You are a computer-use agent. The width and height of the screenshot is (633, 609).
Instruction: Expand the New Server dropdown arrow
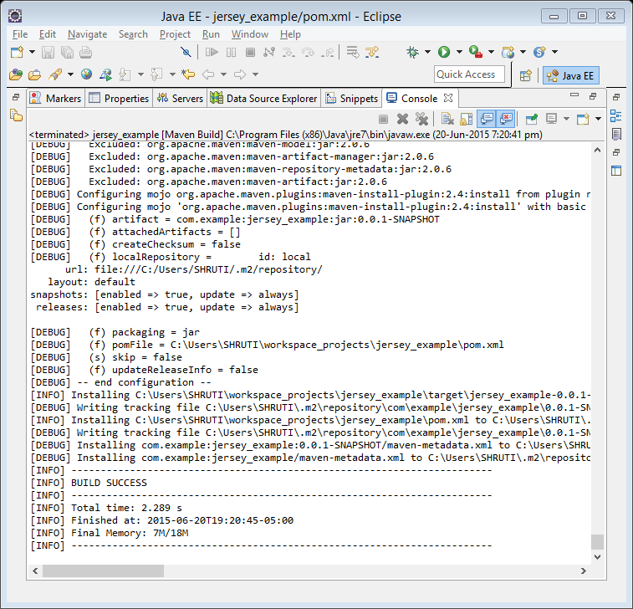523,52
